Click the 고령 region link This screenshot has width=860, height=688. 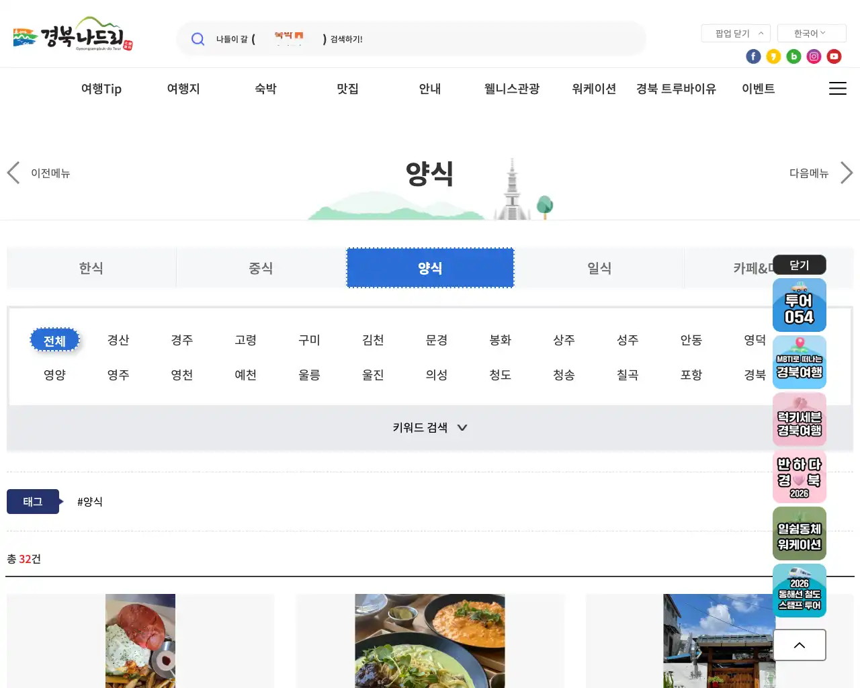click(x=245, y=340)
